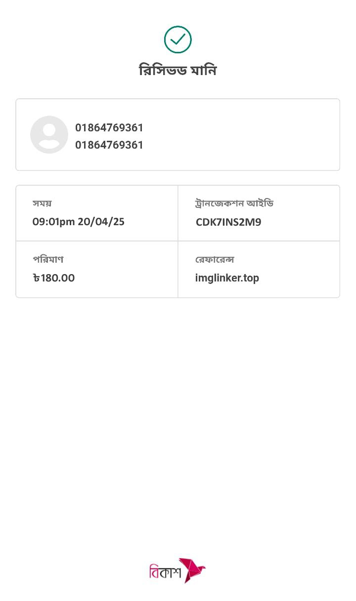This screenshot has height=601, width=356.
Task: Select the first 01864769361 line
Action: [109, 127]
